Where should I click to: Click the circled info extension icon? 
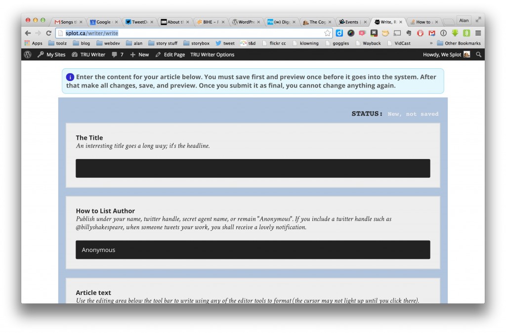443,33
